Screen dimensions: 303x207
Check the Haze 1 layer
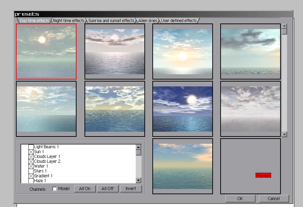31,181
